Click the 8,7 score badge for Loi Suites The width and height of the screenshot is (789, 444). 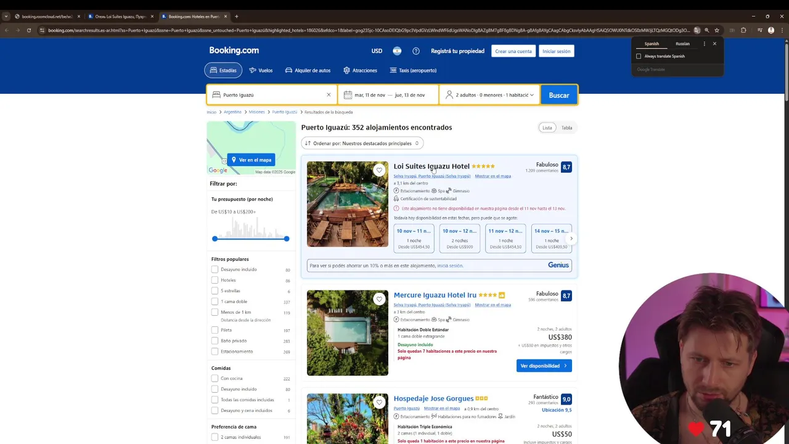click(x=566, y=167)
